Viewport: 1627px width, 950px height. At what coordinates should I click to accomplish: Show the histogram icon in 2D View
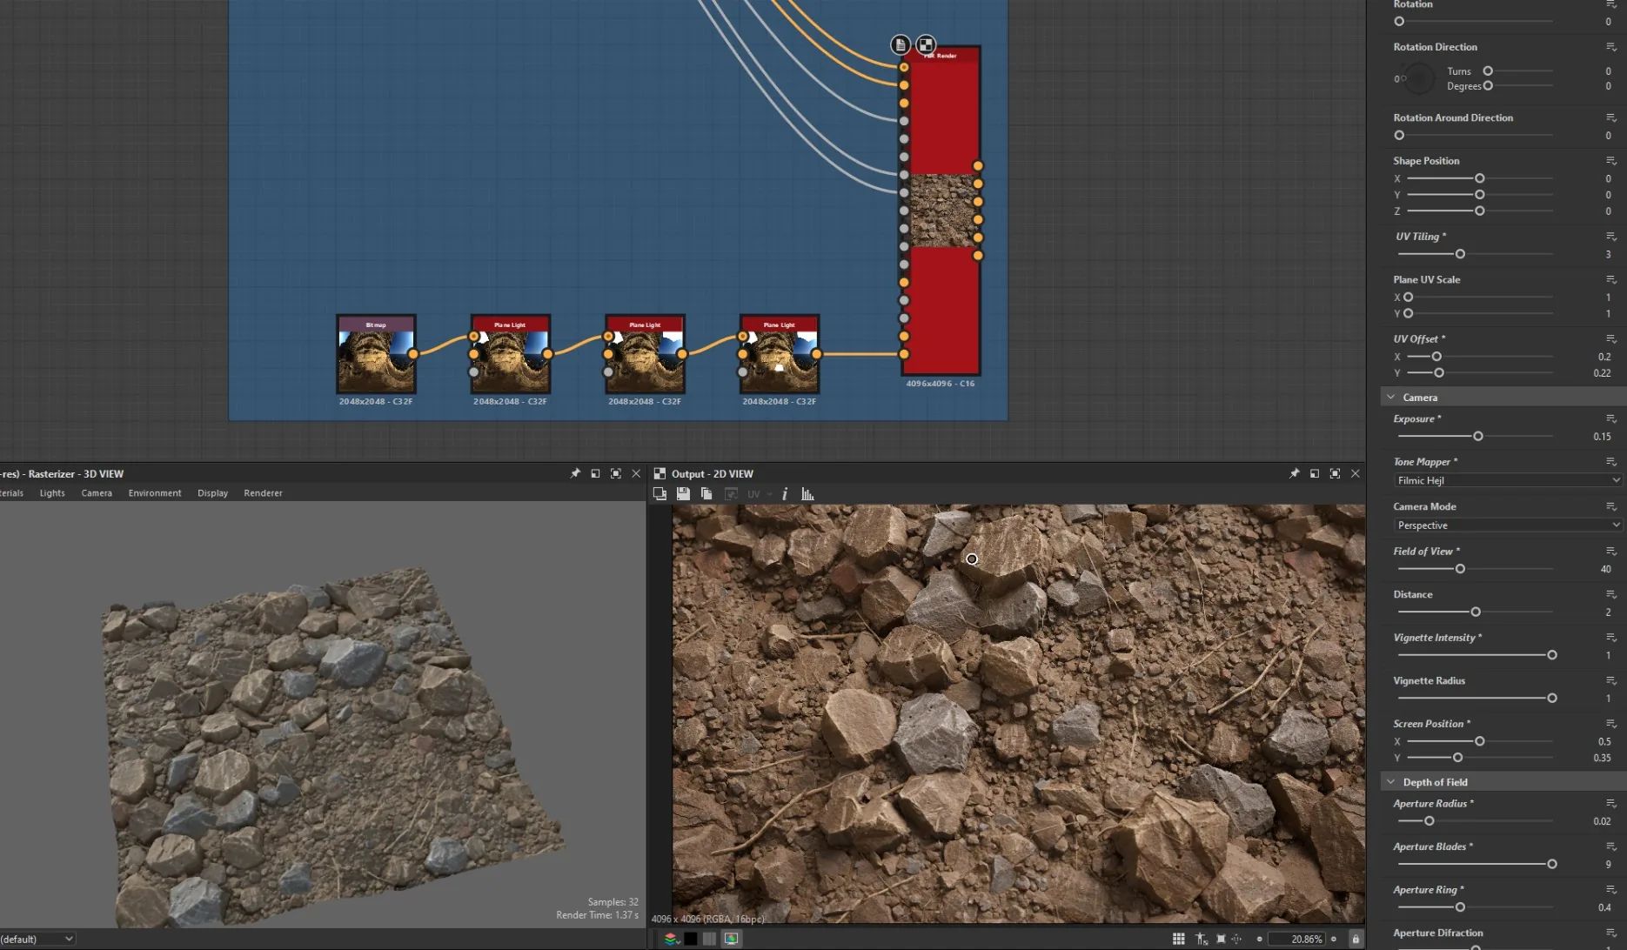click(807, 494)
